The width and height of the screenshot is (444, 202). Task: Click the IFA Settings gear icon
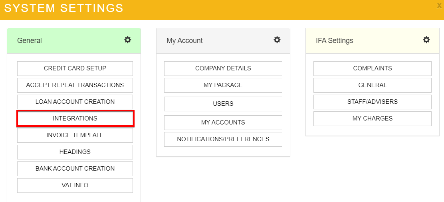(426, 40)
